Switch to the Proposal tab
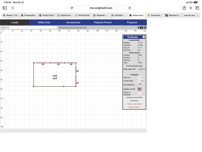The height and width of the screenshot is (152, 202). pos(132,22)
